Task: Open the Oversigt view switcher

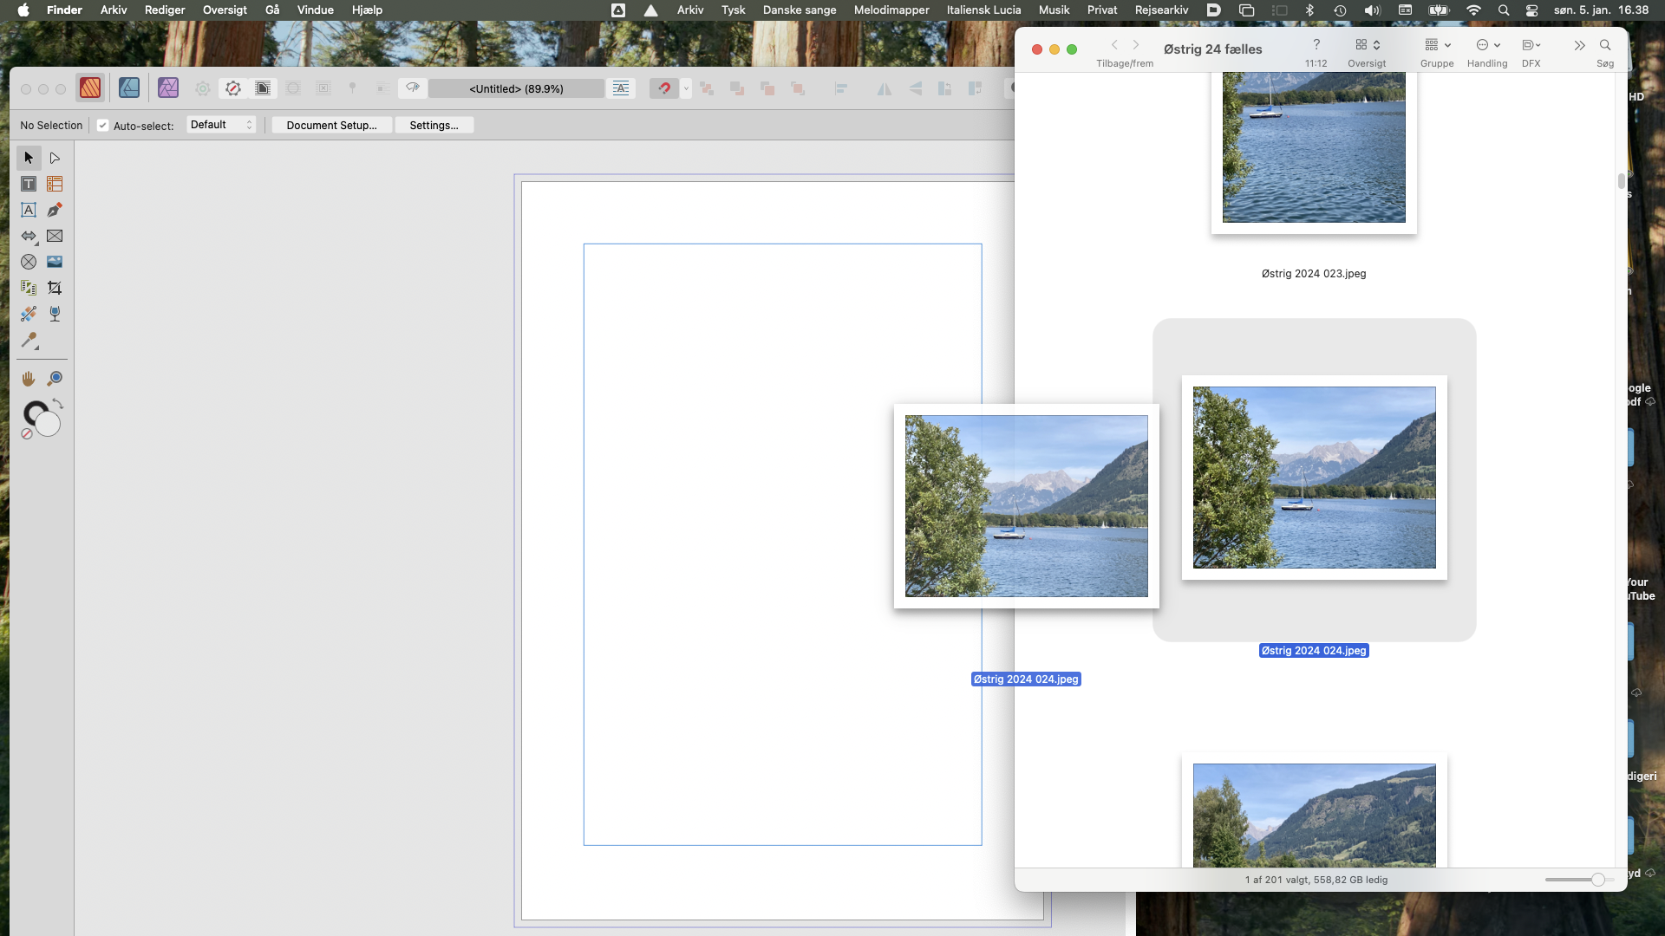Action: click(1367, 45)
